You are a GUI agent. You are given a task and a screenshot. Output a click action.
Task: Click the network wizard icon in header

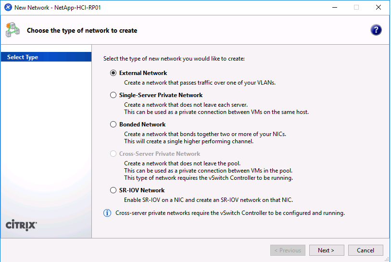13,30
